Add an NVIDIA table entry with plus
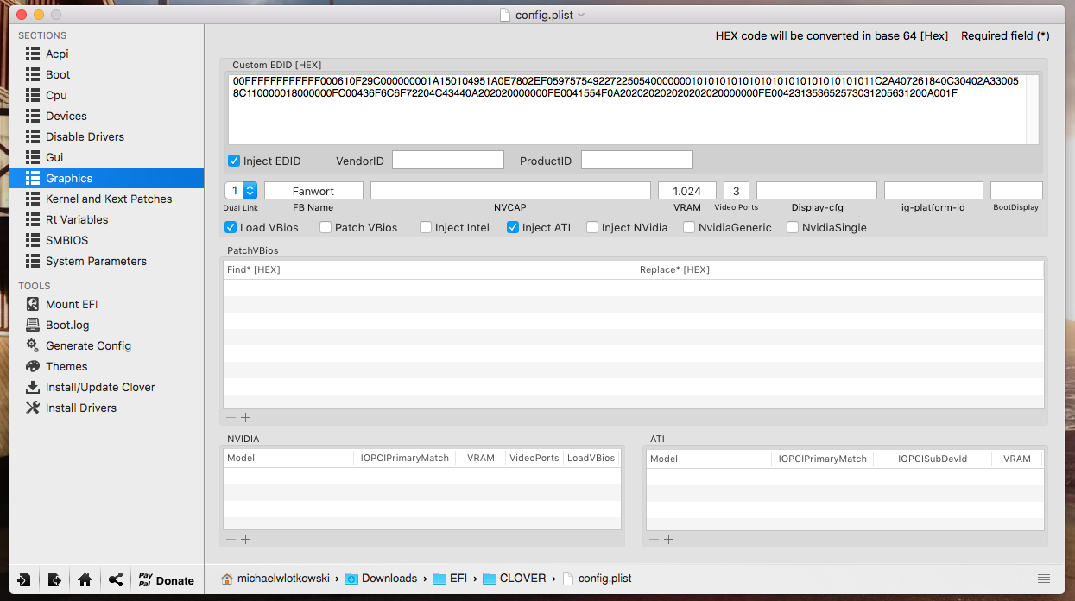Image resolution: width=1075 pixels, height=601 pixels. coord(245,539)
